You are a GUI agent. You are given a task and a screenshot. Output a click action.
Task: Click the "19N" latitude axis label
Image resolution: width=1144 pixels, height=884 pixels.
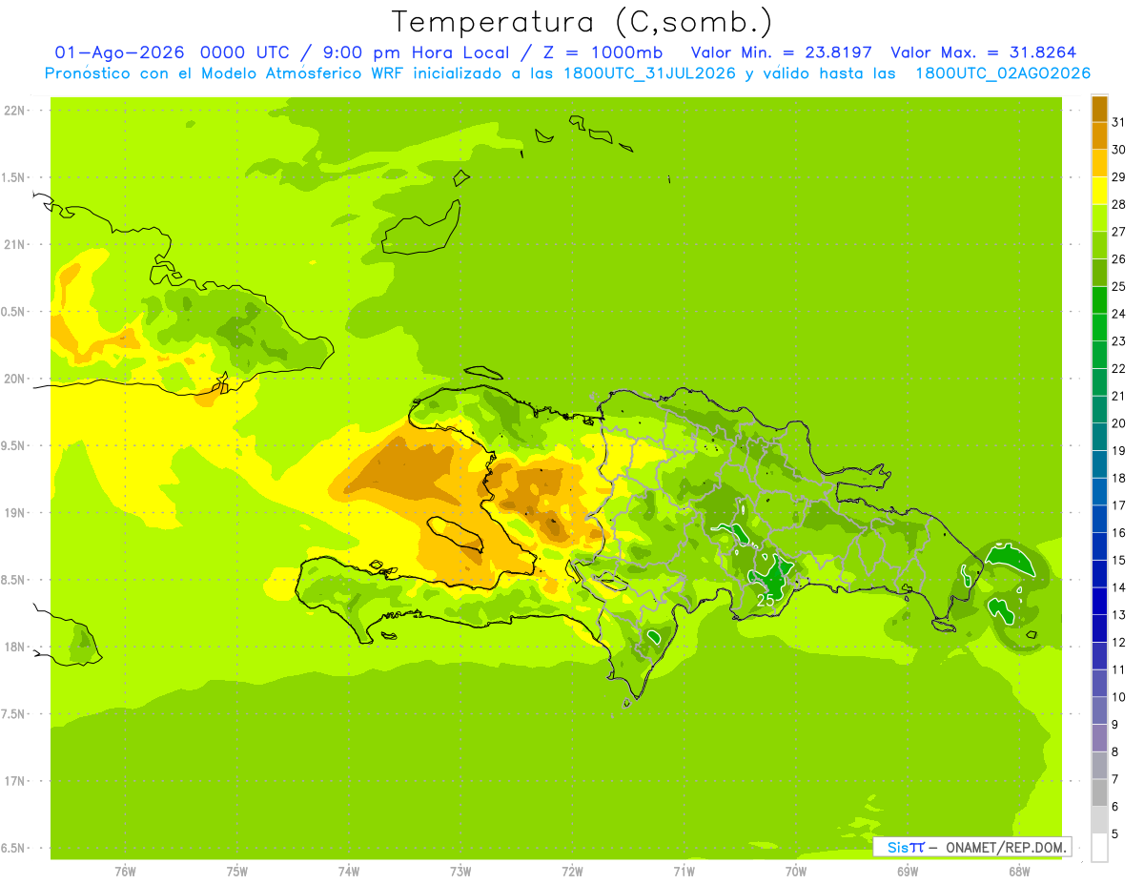click(16, 513)
